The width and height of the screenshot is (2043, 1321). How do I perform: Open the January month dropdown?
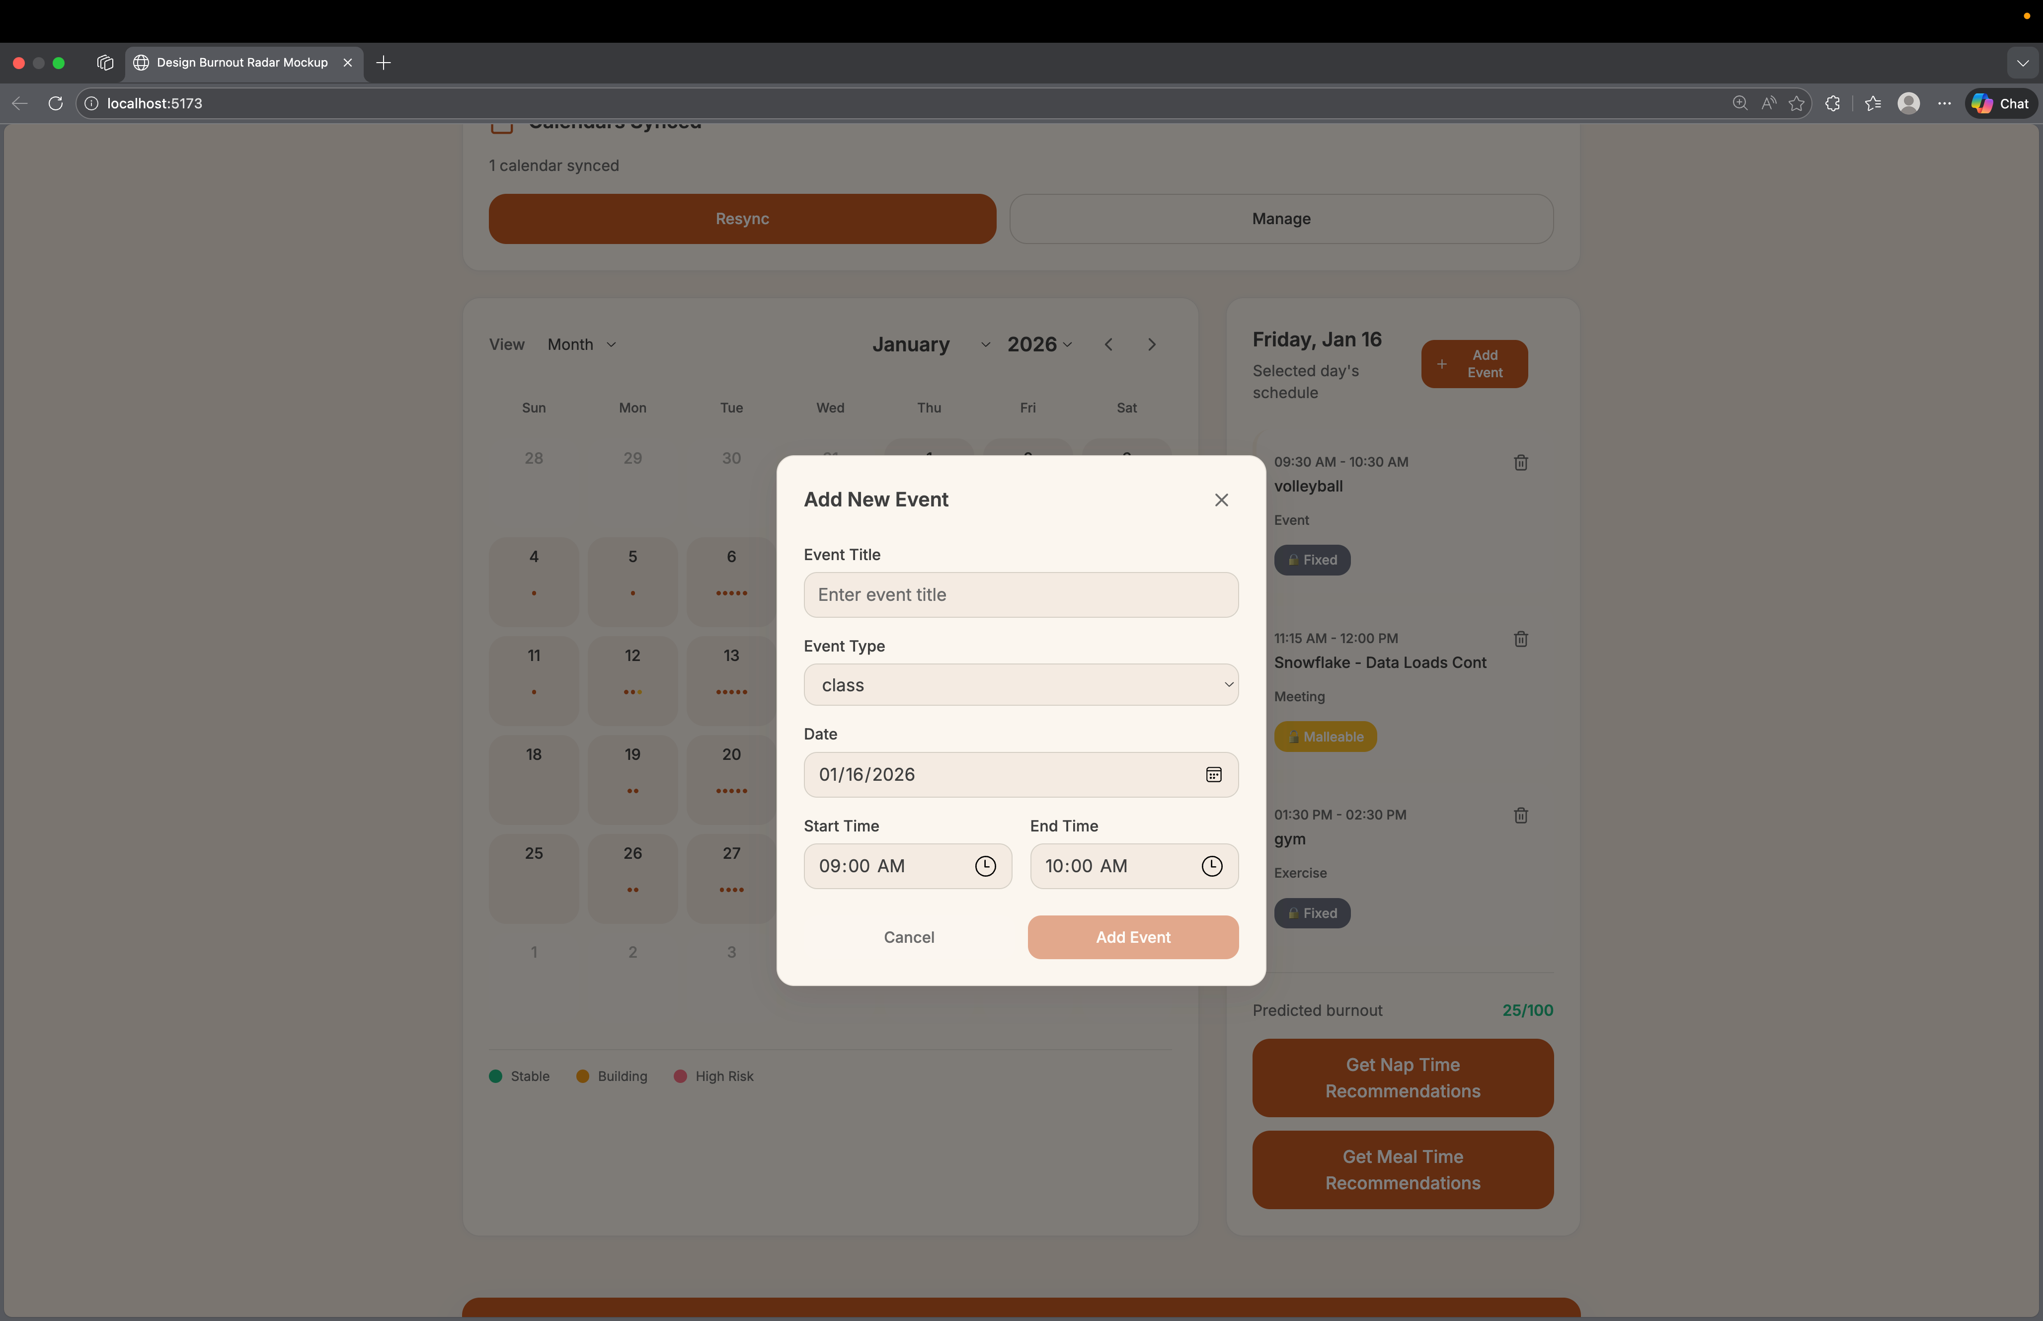coord(930,345)
